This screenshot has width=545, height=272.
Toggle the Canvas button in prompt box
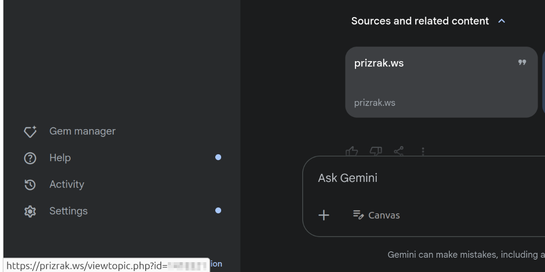click(377, 215)
